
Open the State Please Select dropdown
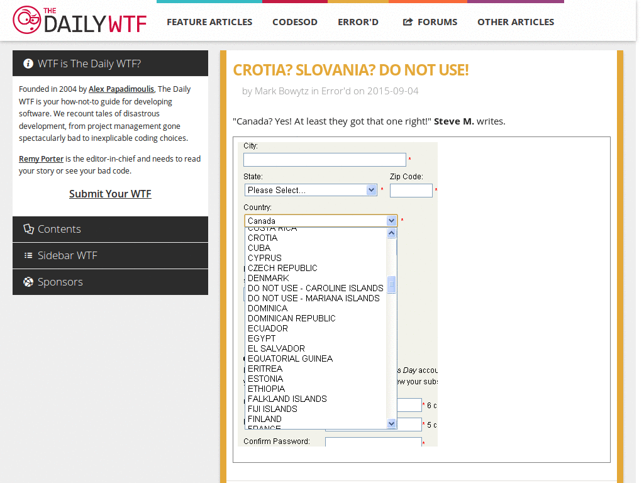click(x=311, y=190)
